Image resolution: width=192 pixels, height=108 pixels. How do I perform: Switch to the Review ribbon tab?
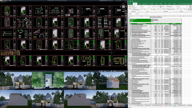[x=161, y=4]
